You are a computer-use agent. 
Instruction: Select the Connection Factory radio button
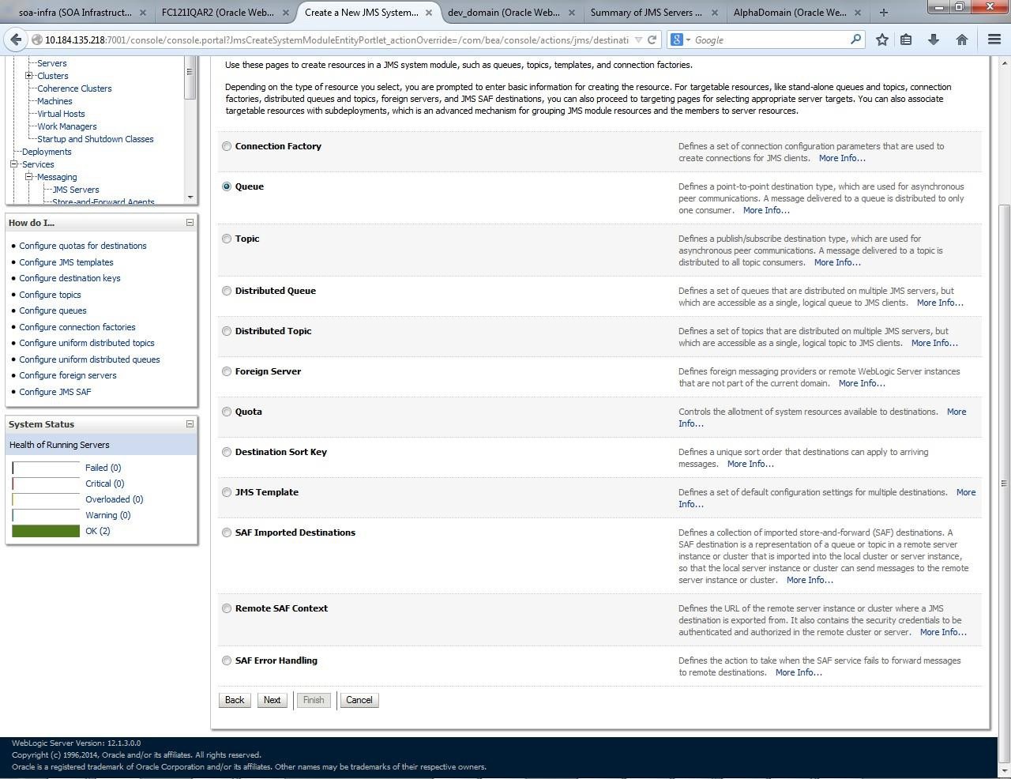click(227, 146)
